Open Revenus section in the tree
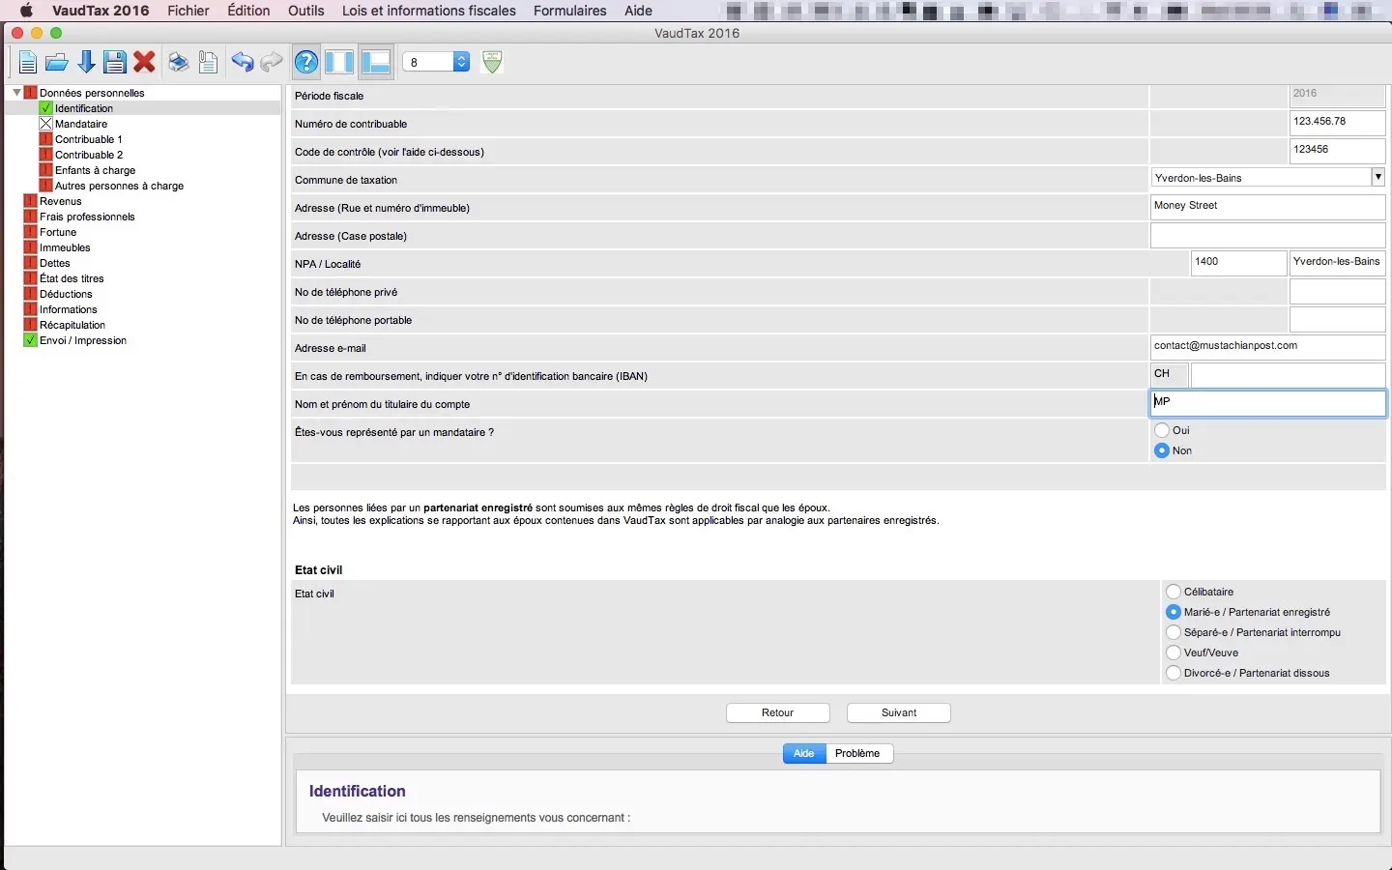This screenshot has height=870, width=1392. click(61, 201)
